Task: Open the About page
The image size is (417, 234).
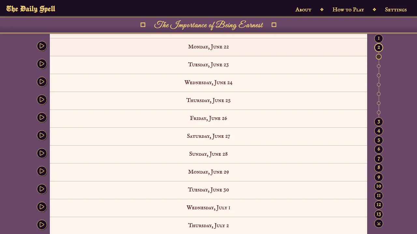Action: click(303, 10)
